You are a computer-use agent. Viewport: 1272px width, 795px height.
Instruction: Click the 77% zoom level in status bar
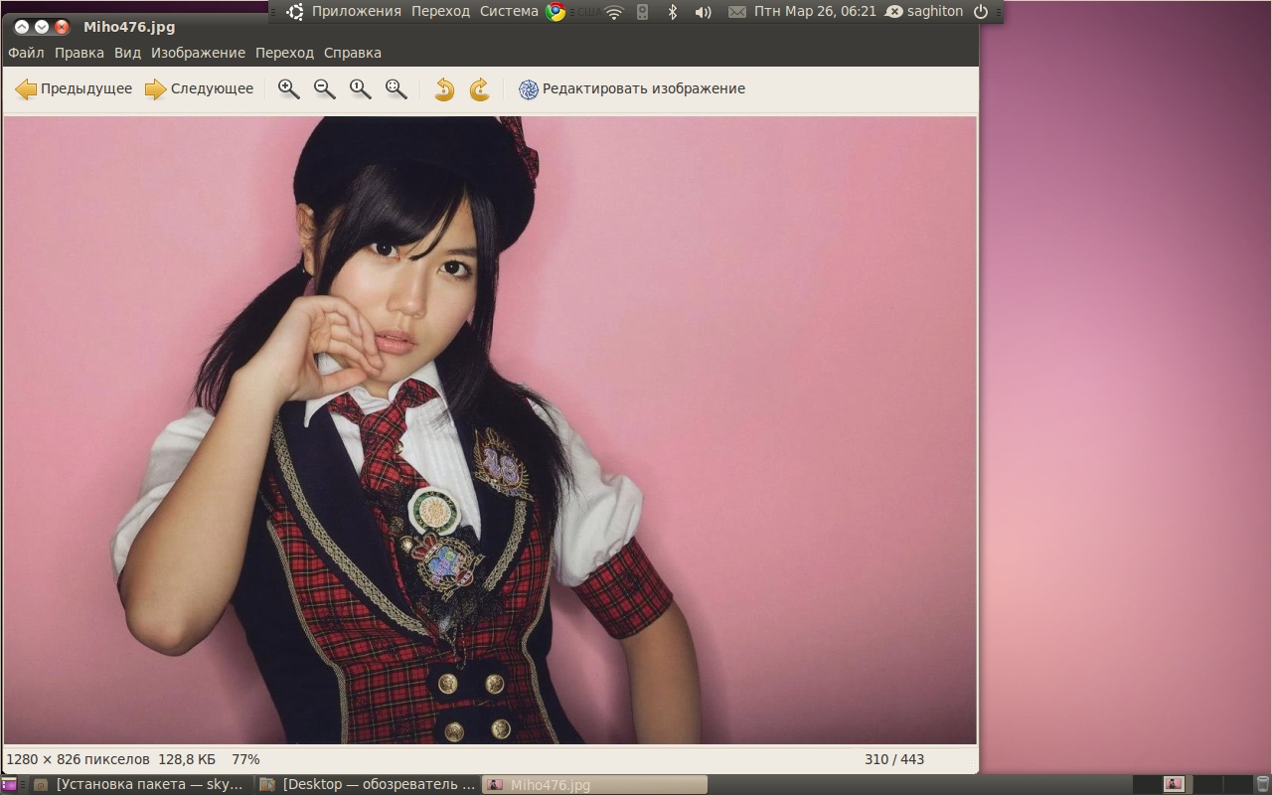pyautogui.click(x=245, y=759)
